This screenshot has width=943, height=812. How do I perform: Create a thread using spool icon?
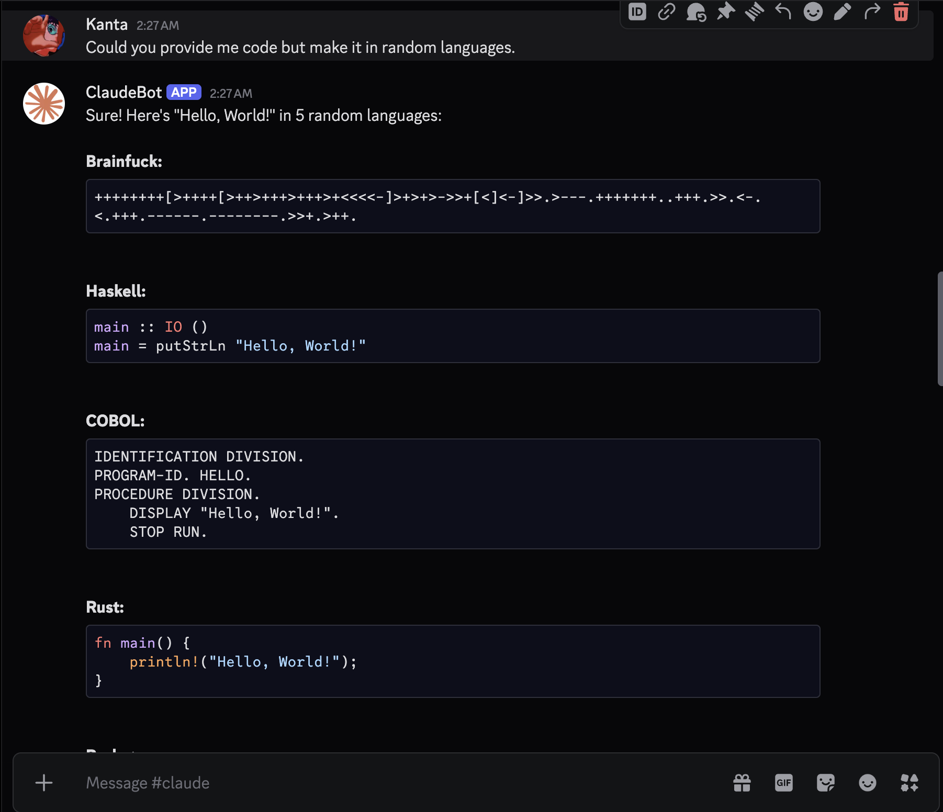(x=755, y=12)
